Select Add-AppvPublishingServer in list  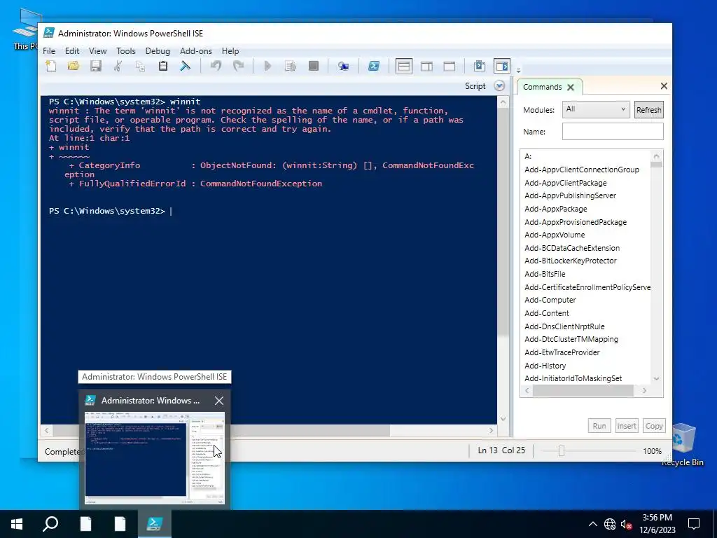coord(570,196)
